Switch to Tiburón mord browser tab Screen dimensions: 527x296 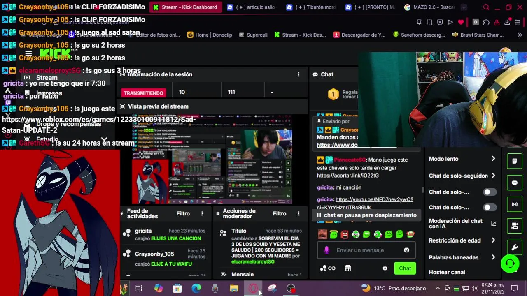click(311, 7)
